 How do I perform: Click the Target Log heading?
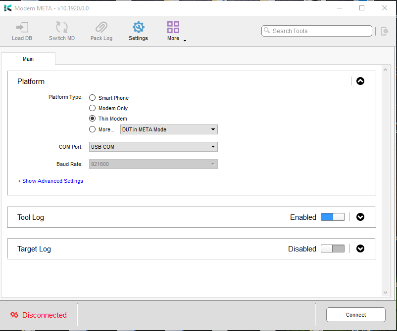click(34, 249)
